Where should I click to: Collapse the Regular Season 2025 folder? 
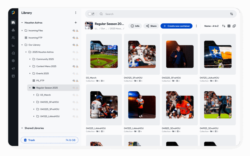(30, 88)
